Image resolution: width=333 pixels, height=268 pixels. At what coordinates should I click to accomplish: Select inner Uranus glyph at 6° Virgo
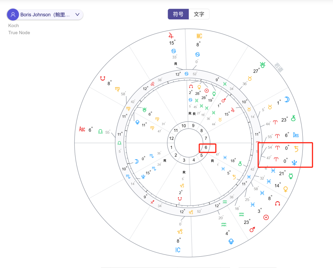click(x=144, y=110)
